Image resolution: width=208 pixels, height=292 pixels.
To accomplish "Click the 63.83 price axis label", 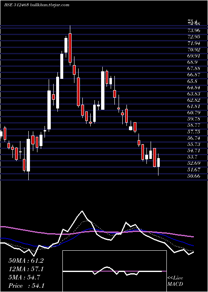I will pos(194,94).
